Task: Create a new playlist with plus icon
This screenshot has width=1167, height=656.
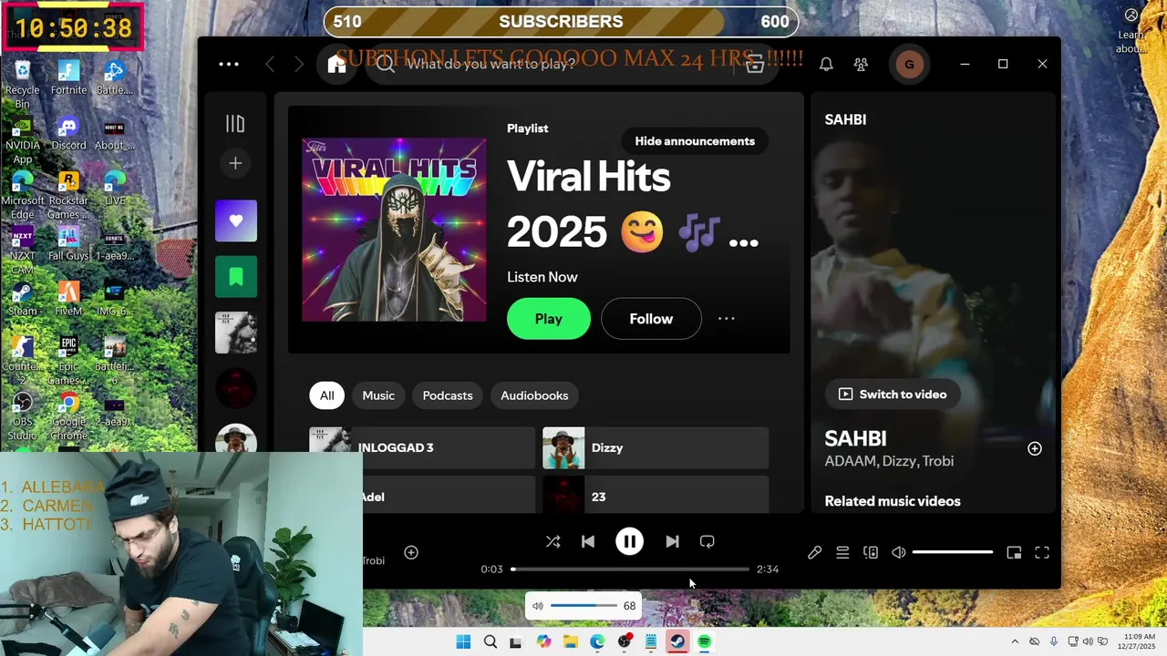Action: 235,163
